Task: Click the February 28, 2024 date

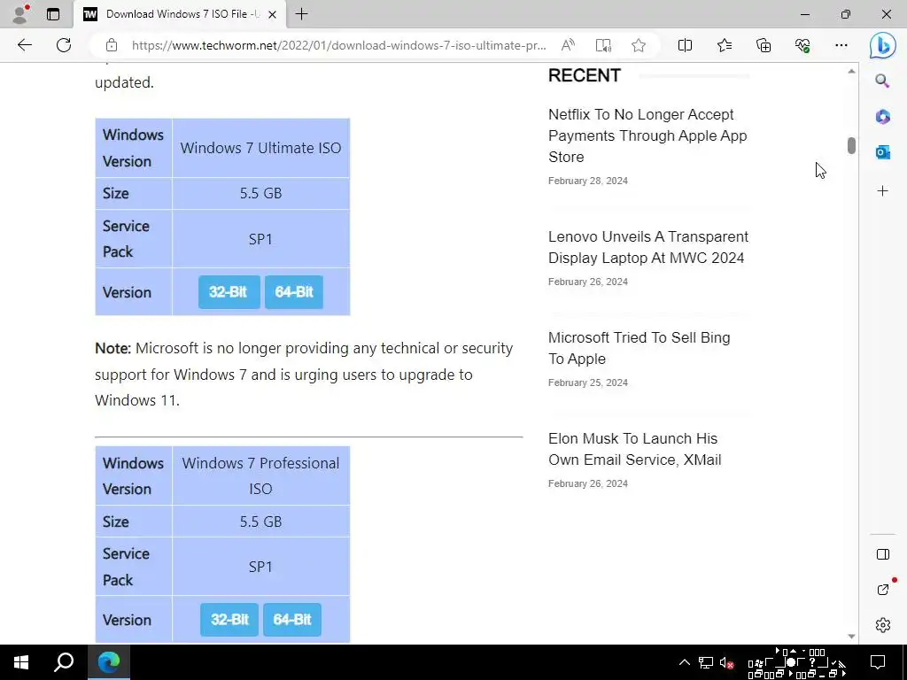Action: [588, 181]
